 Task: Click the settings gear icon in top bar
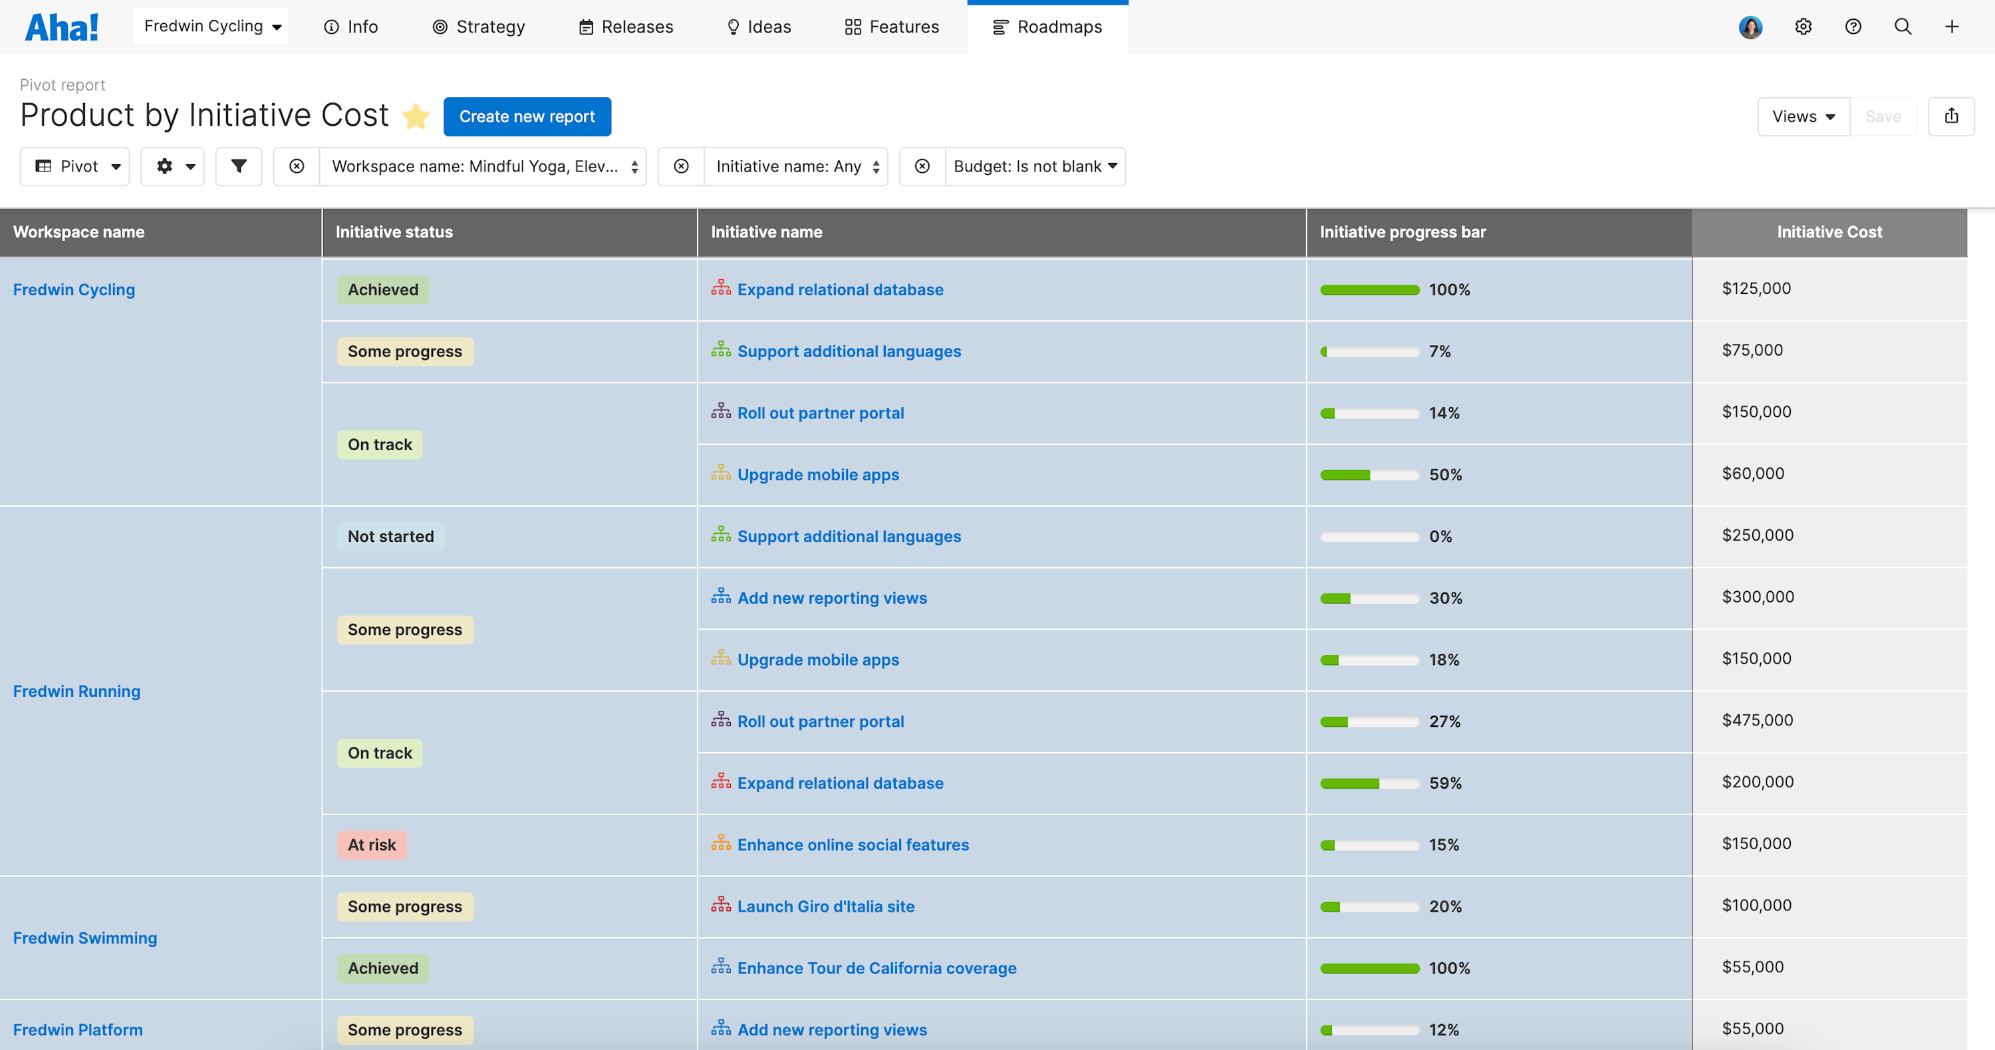pos(1803,27)
